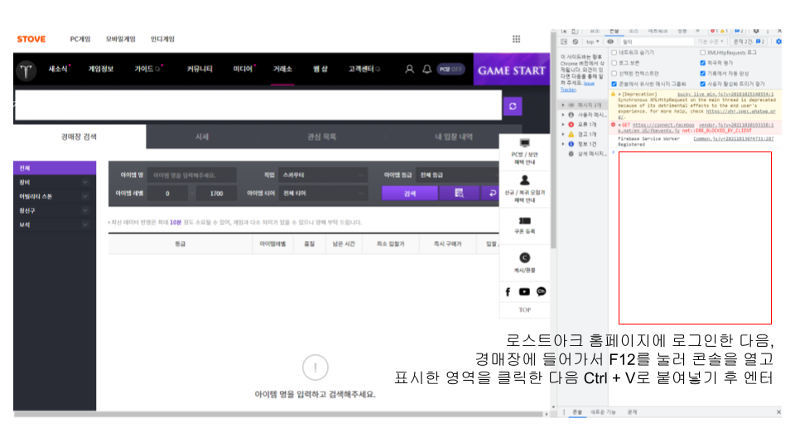795x447 pixels.
Task: Click the TOP link under social icons
Action: click(525, 310)
